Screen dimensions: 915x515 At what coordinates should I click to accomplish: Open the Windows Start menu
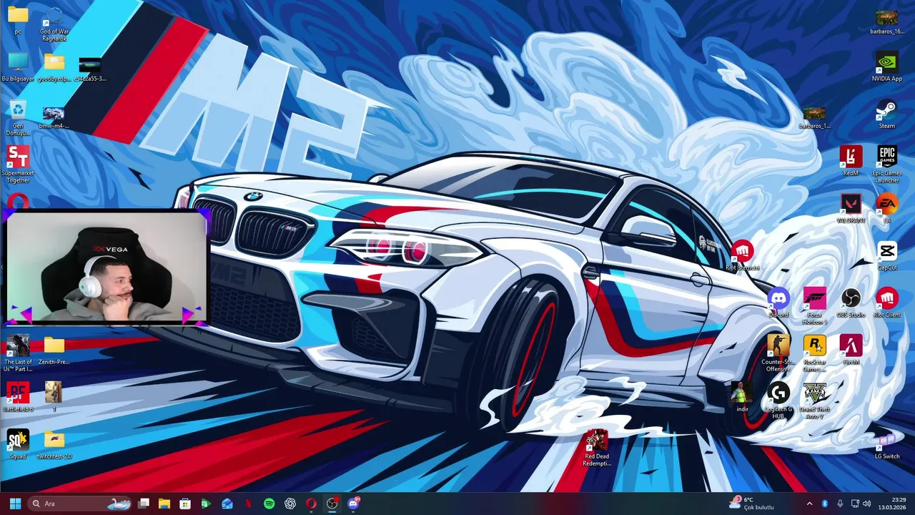pyautogui.click(x=15, y=504)
